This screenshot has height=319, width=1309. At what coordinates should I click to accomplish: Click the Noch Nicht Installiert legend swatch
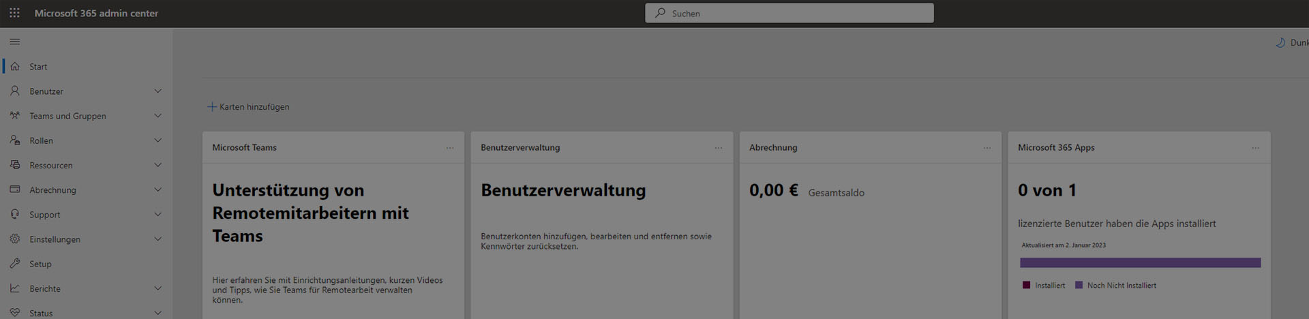1079,285
